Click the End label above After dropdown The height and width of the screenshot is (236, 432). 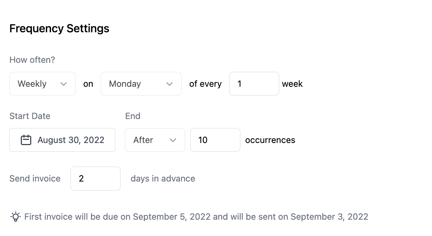coord(133,116)
